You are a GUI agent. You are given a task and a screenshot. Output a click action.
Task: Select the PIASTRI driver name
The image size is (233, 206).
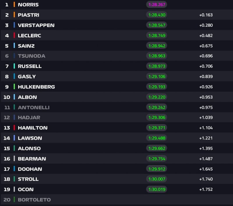[x=29, y=15]
